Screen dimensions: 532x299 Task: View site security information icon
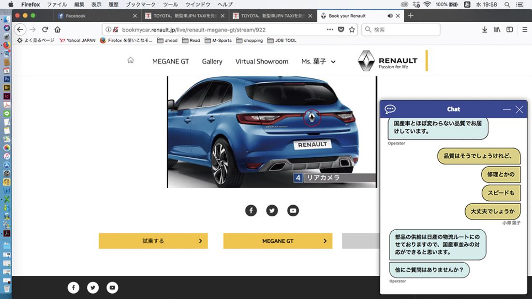[108, 30]
